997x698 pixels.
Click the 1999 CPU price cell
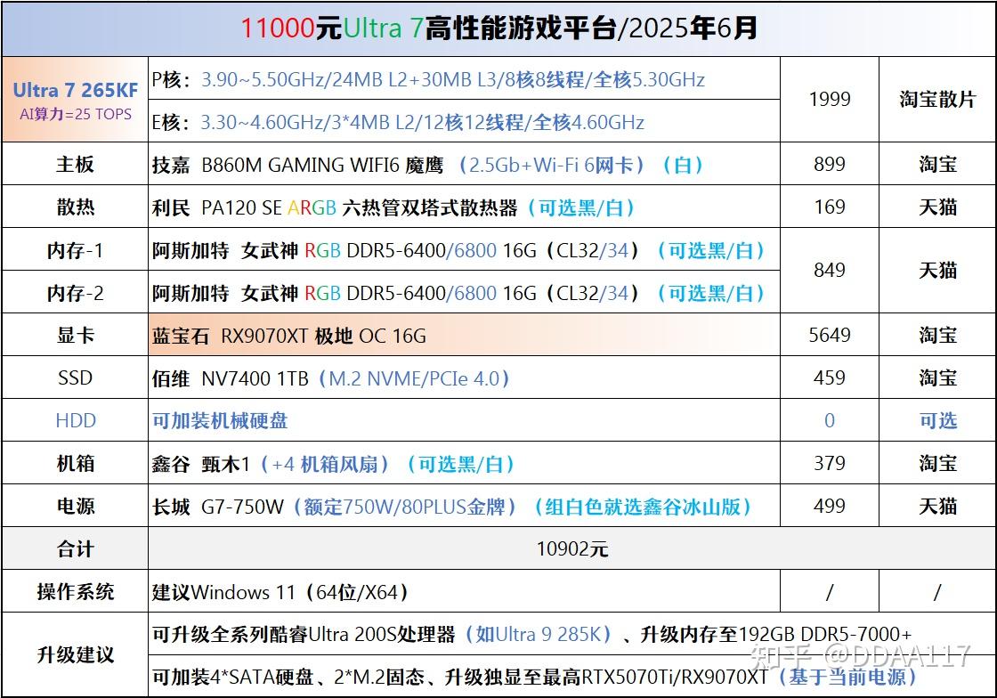click(829, 99)
